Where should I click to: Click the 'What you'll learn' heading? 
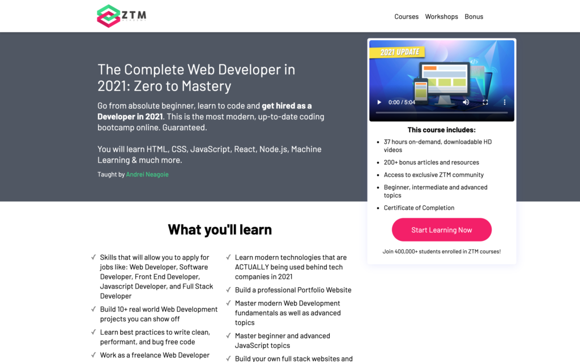[220, 230]
